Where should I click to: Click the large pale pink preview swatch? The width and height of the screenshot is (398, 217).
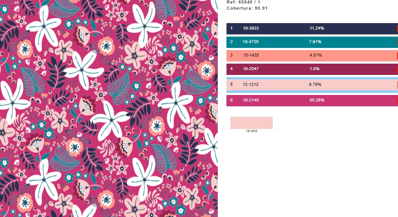(251, 123)
